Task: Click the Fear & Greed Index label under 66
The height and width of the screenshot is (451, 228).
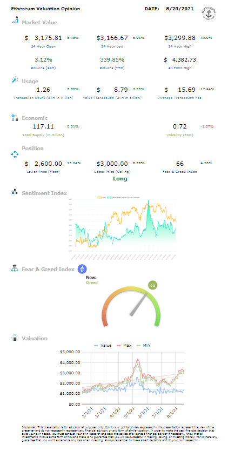Action: pyautogui.click(x=179, y=172)
